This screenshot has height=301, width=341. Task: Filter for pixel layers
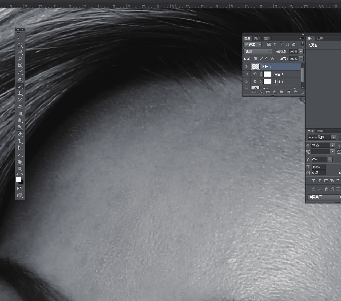(269, 44)
